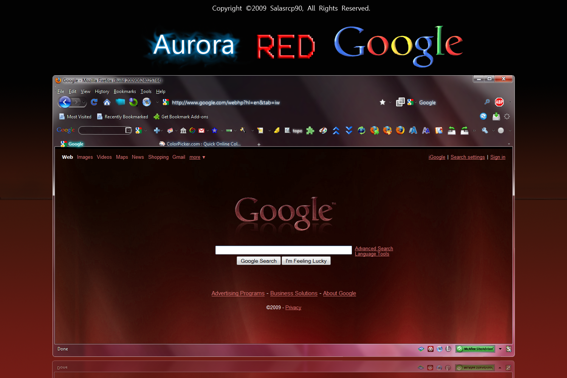This screenshot has height=378, width=567.
Task: Open the SiteAdvisor dropdown arrow in the status bar
Action: (x=500, y=349)
